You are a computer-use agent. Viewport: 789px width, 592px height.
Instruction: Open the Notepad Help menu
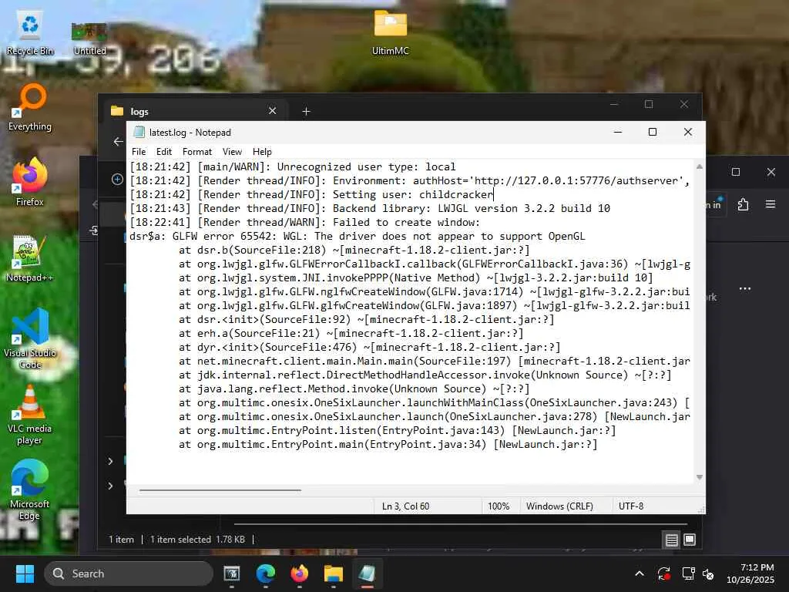(x=262, y=152)
